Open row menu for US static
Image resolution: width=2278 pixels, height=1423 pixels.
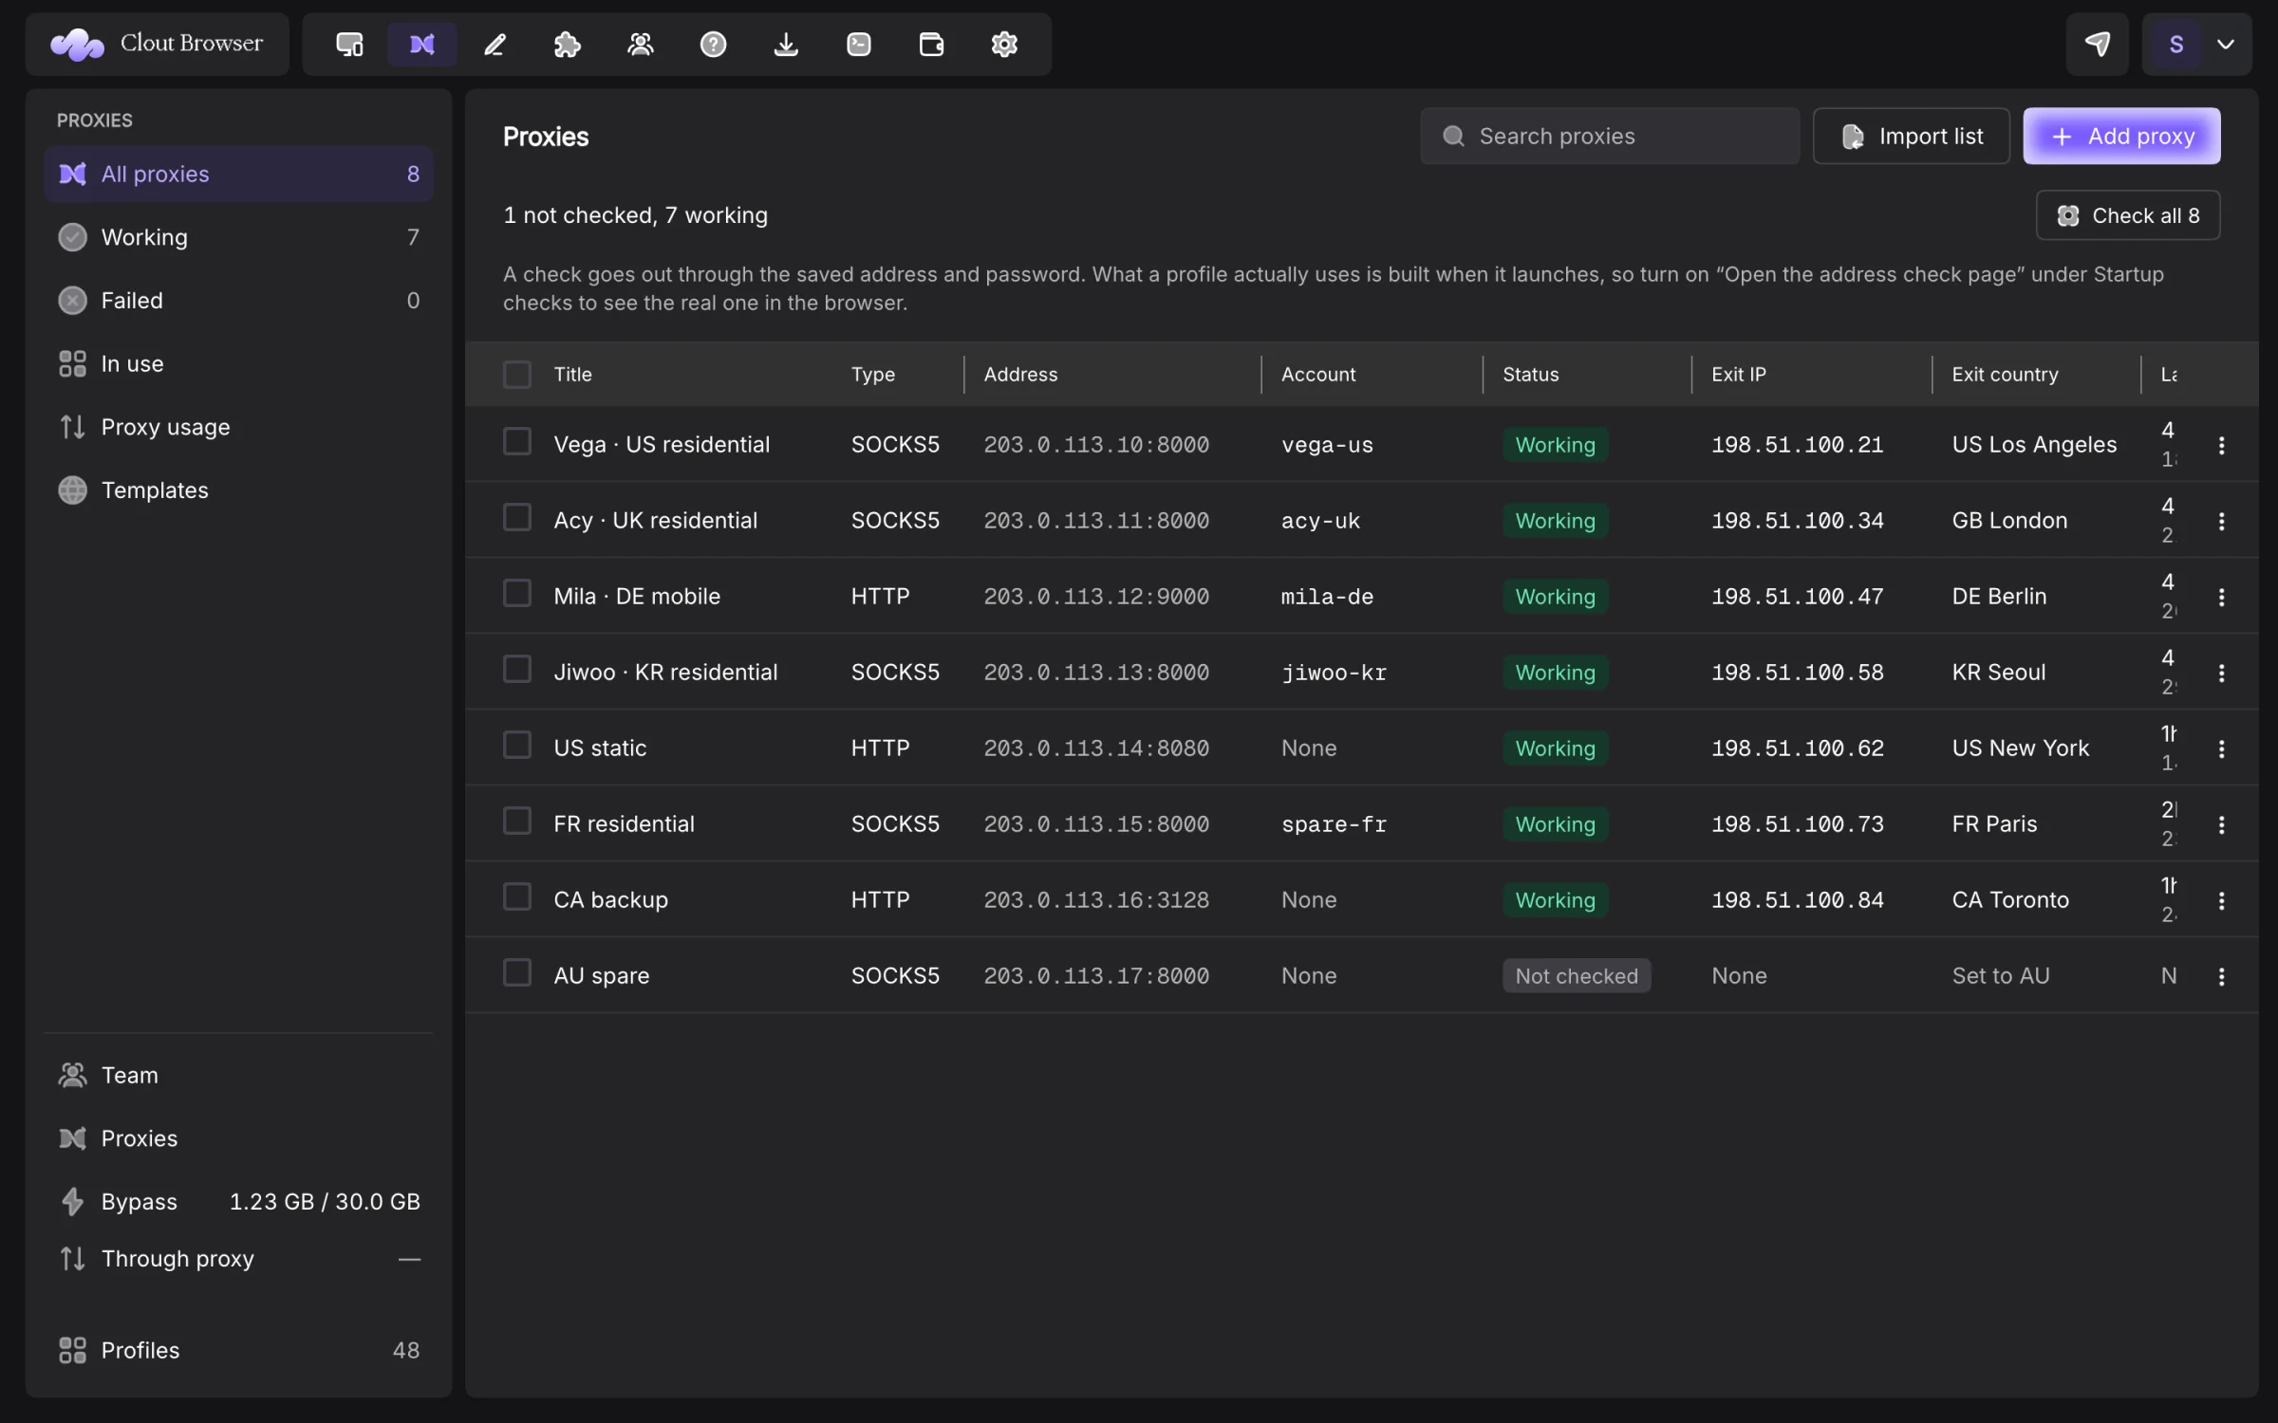pyautogui.click(x=2221, y=748)
